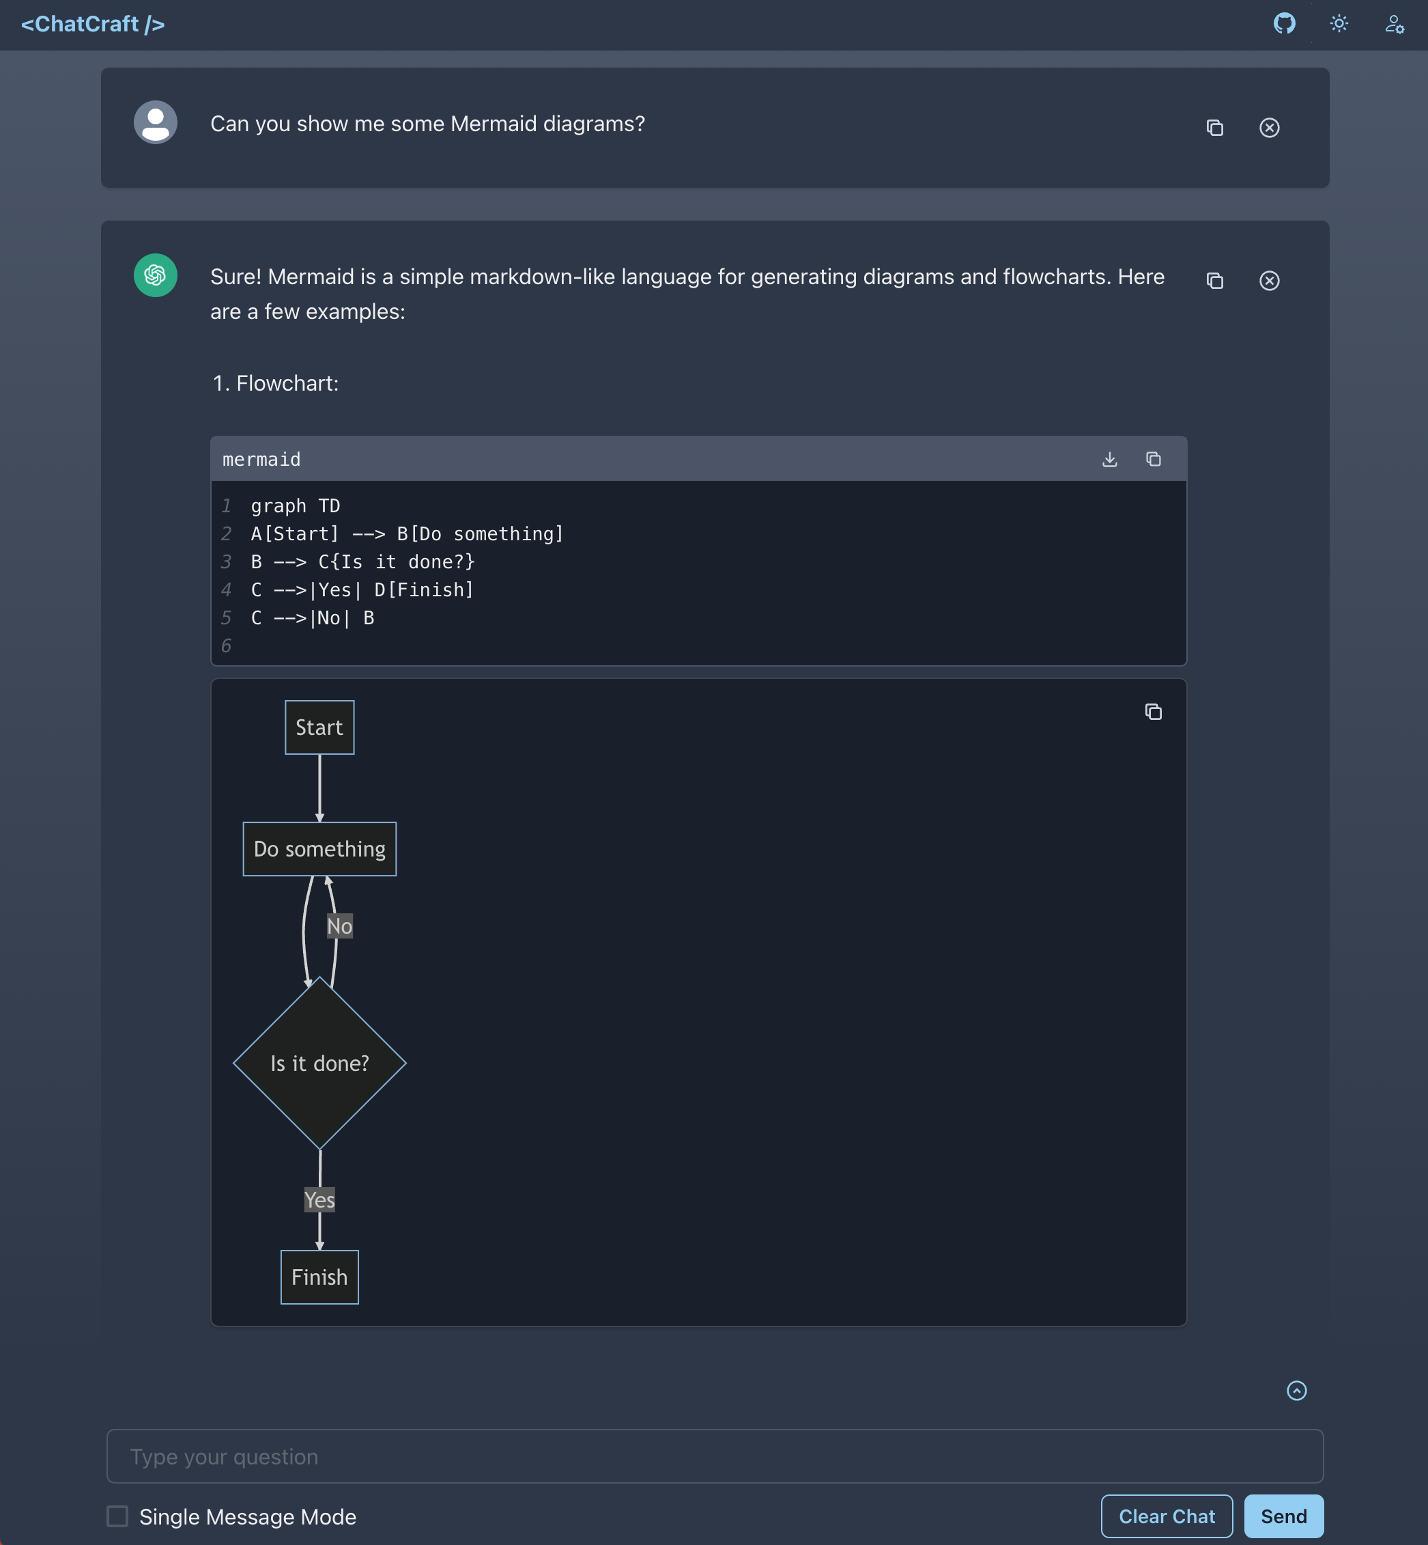Delete the user's Mermaid question message

pos(1269,128)
